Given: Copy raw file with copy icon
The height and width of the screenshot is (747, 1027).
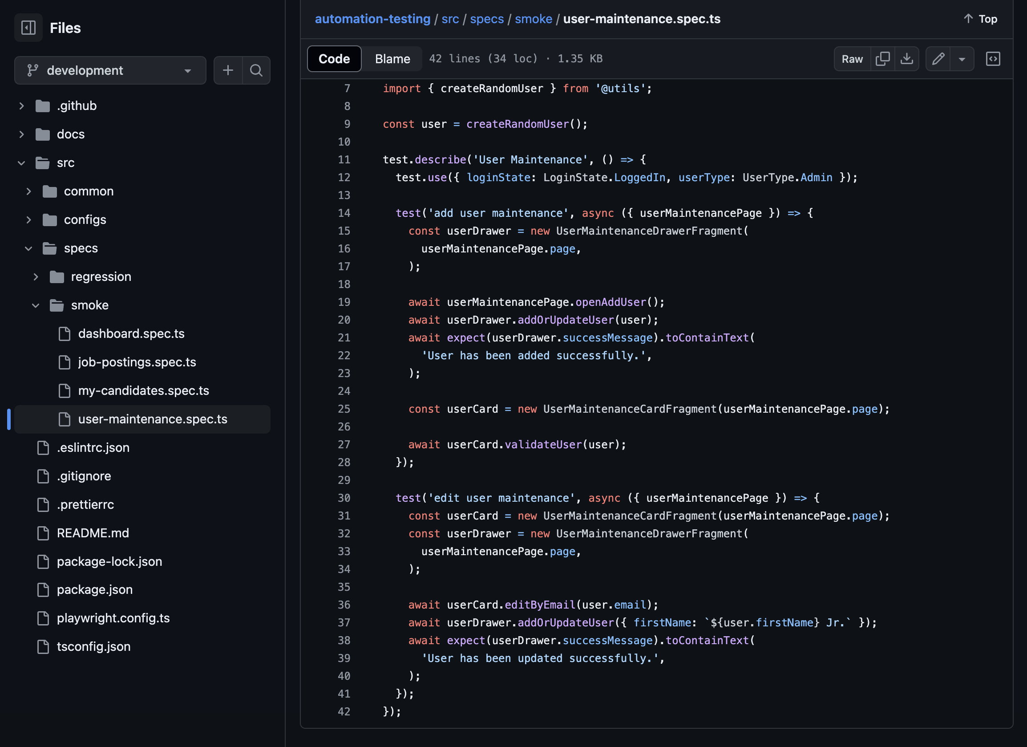Looking at the screenshot, I should [882, 59].
